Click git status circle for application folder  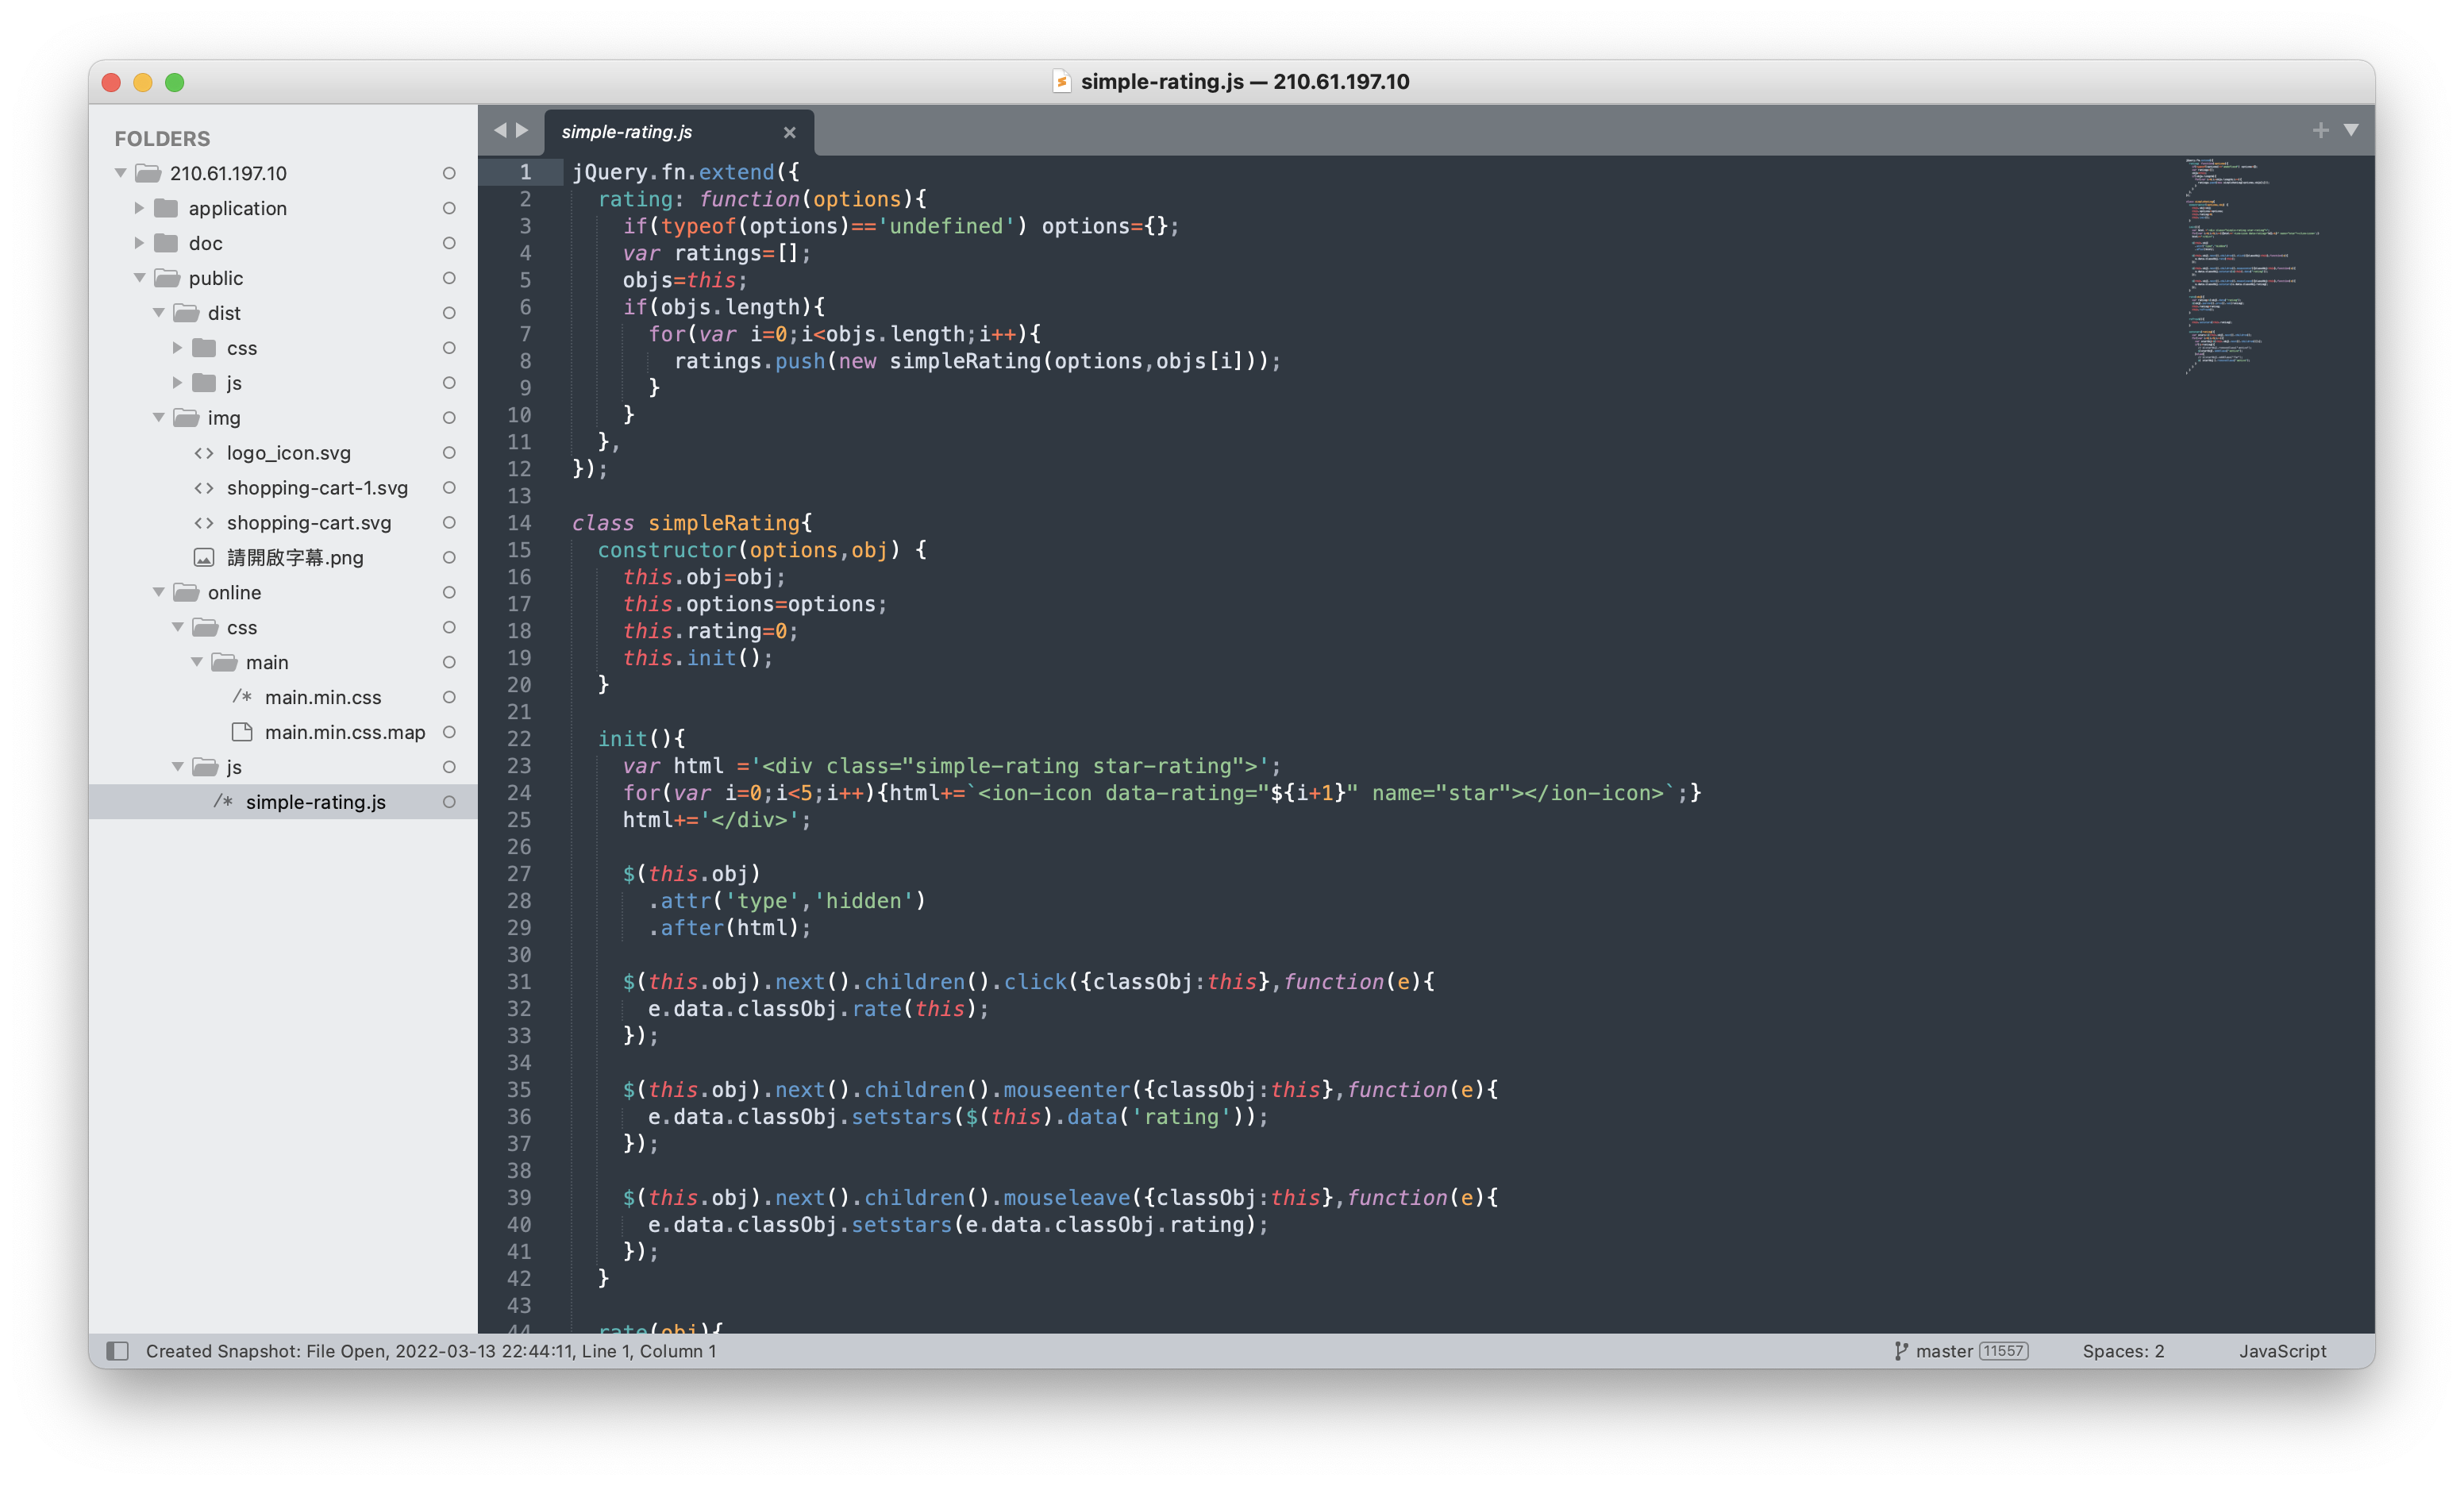click(x=449, y=208)
